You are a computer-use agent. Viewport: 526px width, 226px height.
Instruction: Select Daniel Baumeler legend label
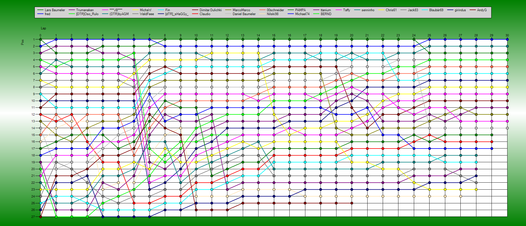coord(244,14)
